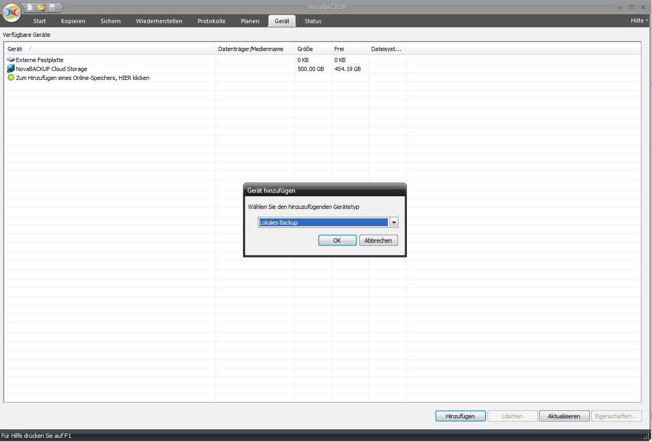Viewport: 652px width, 442px height.
Task: Click the Gerät hinzufügen dialog title bar
Action: (x=325, y=190)
